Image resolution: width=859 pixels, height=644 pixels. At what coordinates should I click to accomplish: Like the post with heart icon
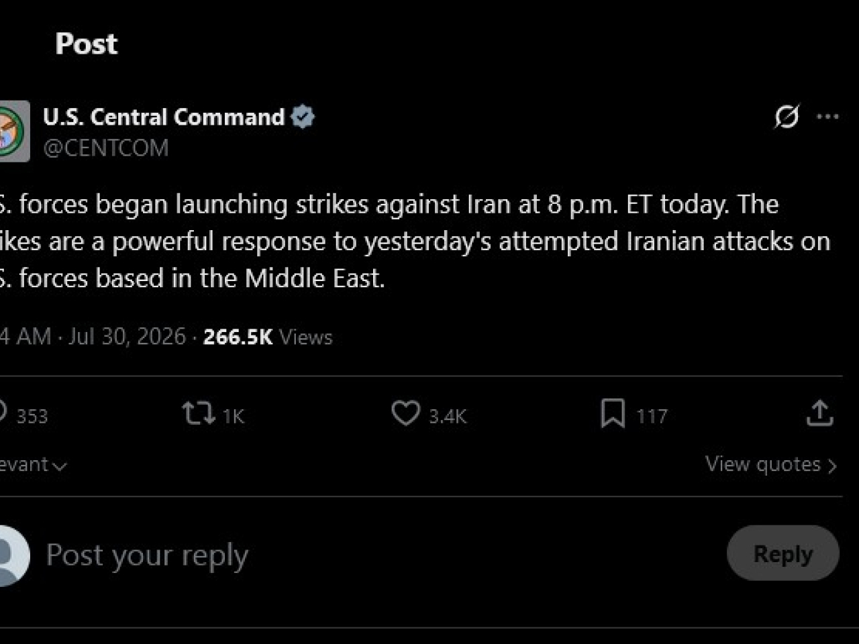[x=405, y=413]
